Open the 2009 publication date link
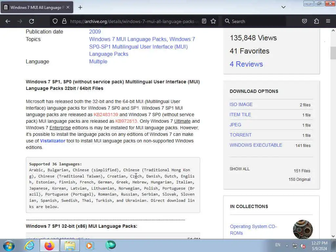Screen dimensions: 336x252 [x=95, y=32]
